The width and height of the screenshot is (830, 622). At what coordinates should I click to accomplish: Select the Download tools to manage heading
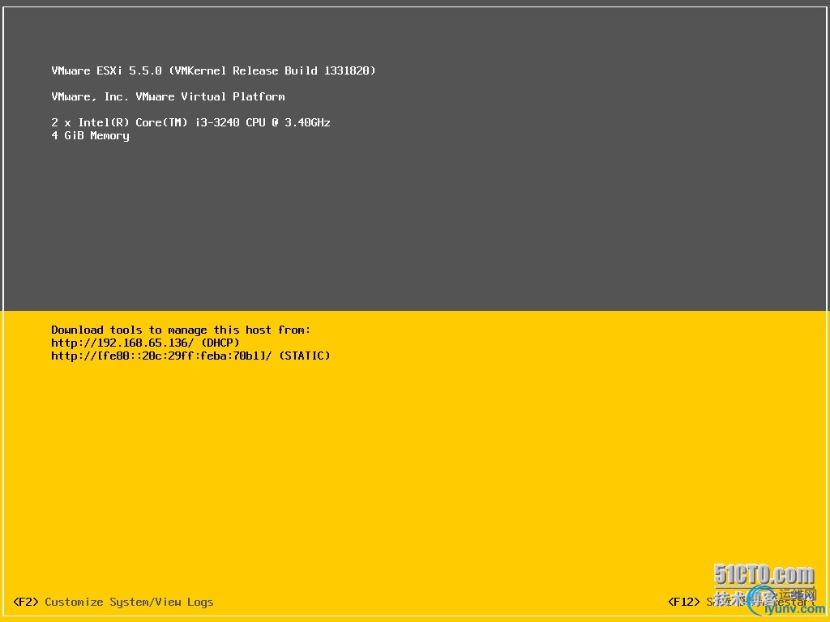click(x=181, y=330)
